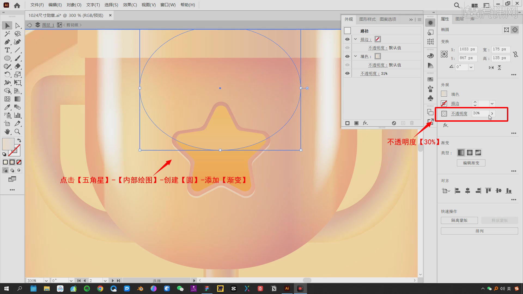Viewport: 523px width, 294px height.
Task: Choose freeform gradient type
Action: 478,153
